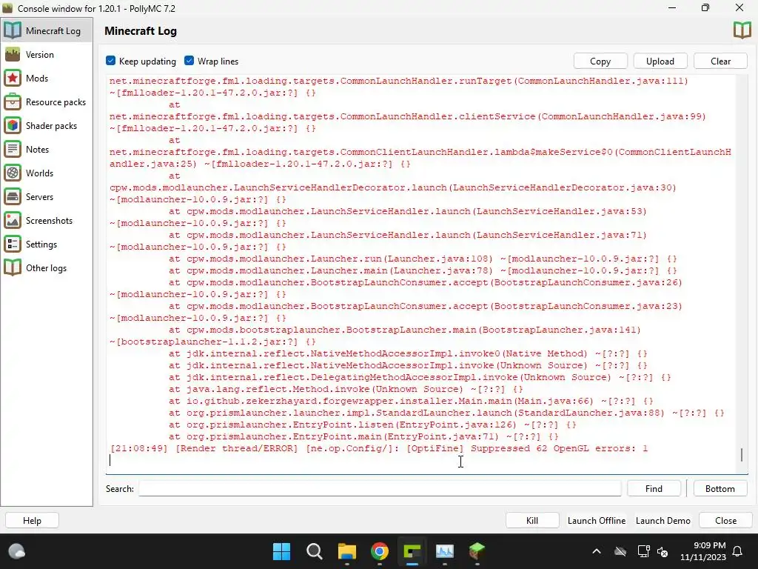Click the PollyMC taskbar icon

pos(412,551)
